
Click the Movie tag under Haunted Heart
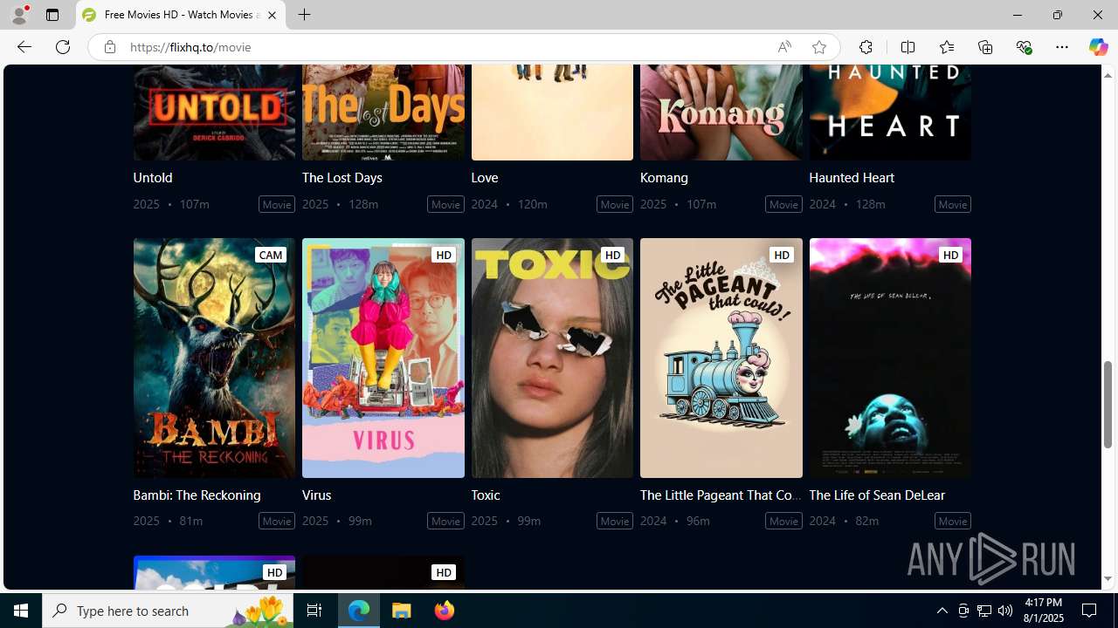(953, 204)
